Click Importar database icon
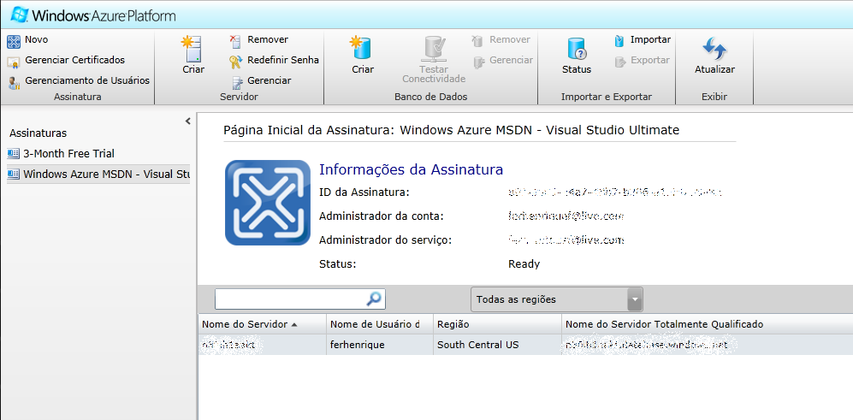The image size is (853, 420). [619, 40]
